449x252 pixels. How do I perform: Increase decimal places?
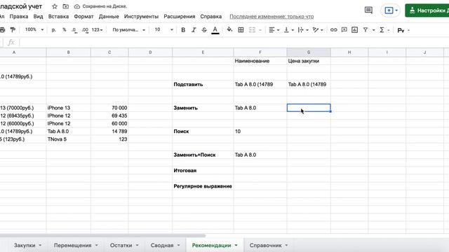click(x=85, y=29)
